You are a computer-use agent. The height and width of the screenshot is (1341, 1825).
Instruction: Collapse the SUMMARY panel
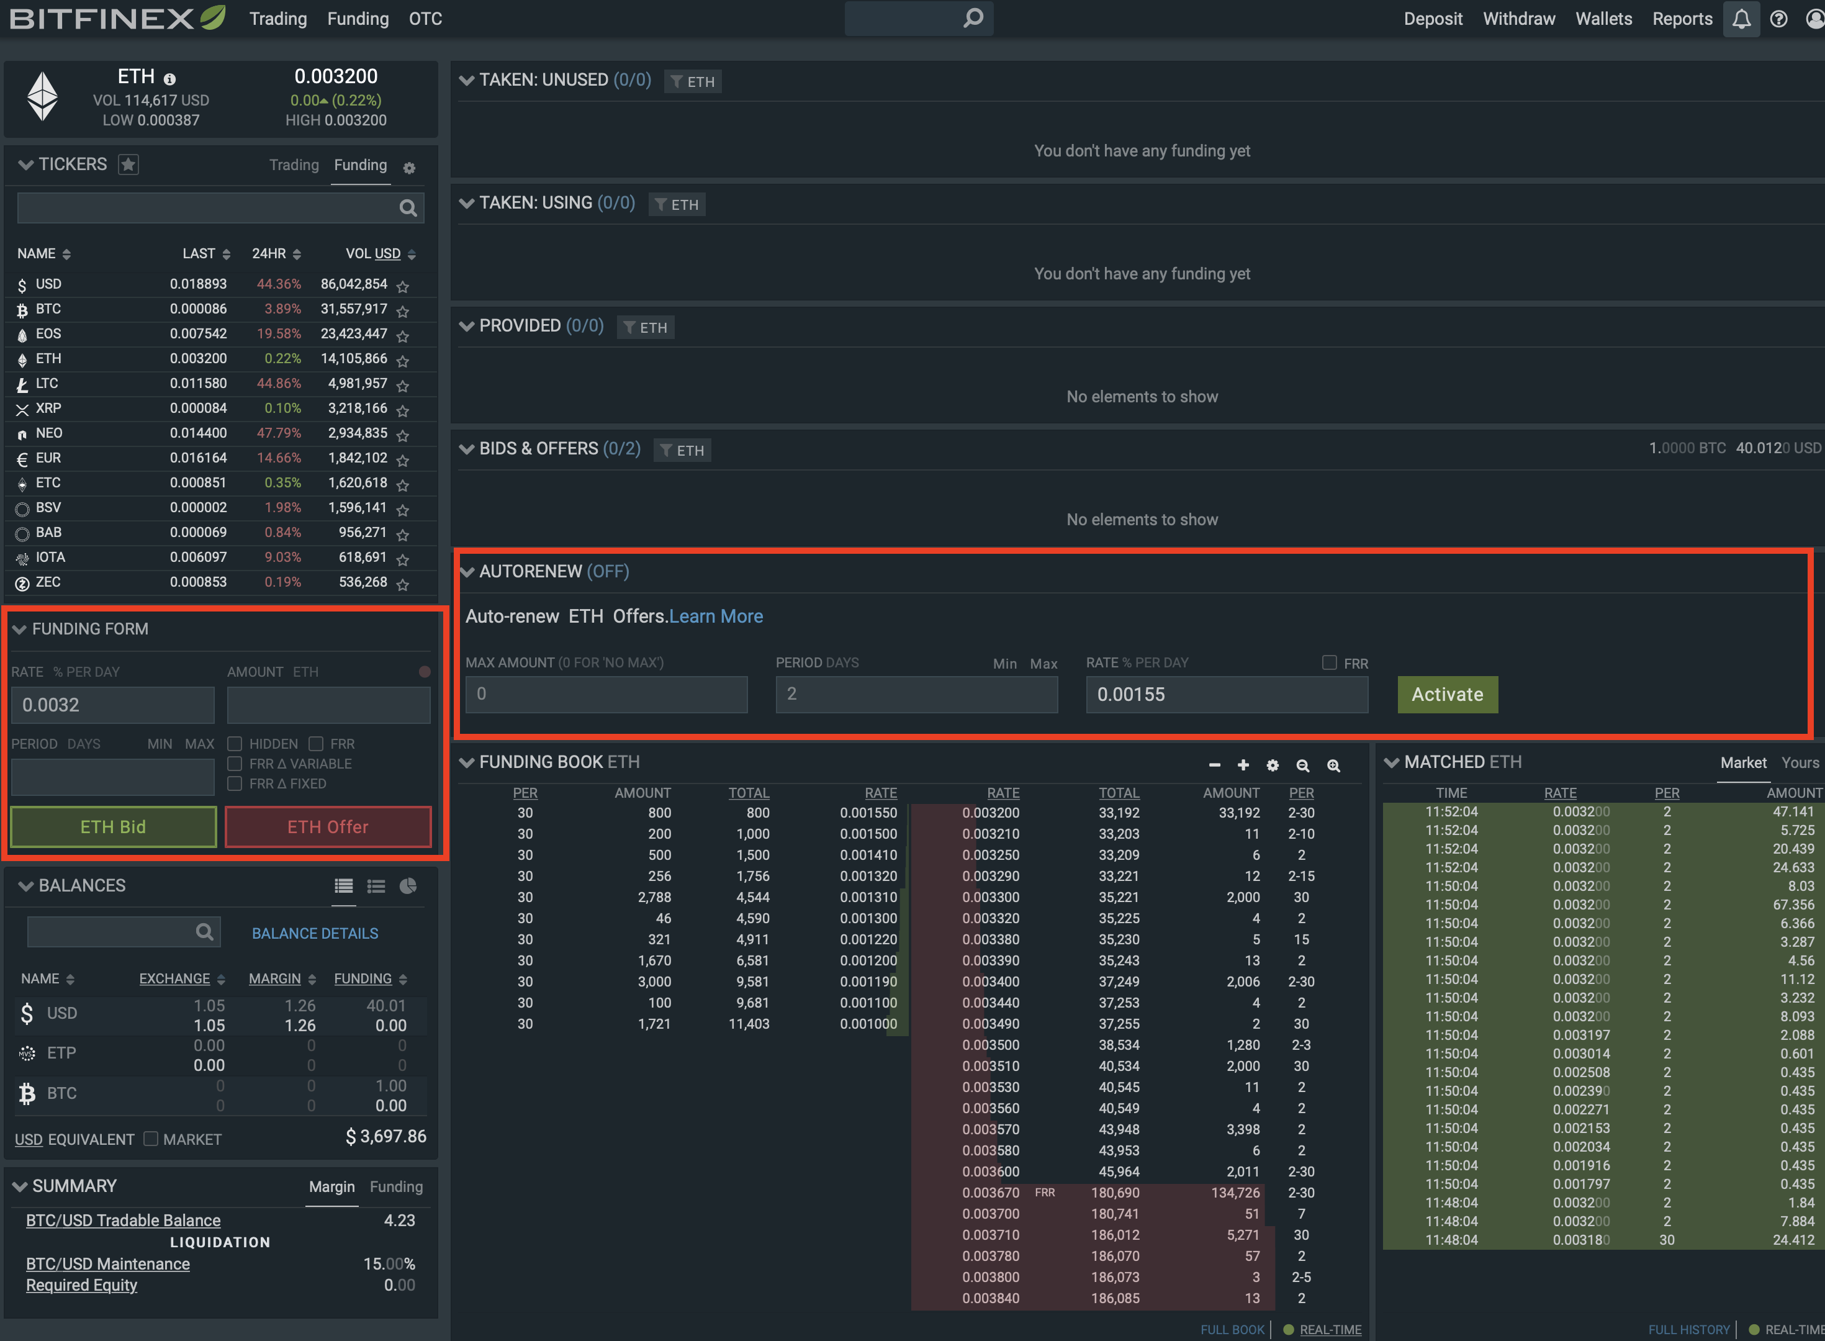[19, 1187]
